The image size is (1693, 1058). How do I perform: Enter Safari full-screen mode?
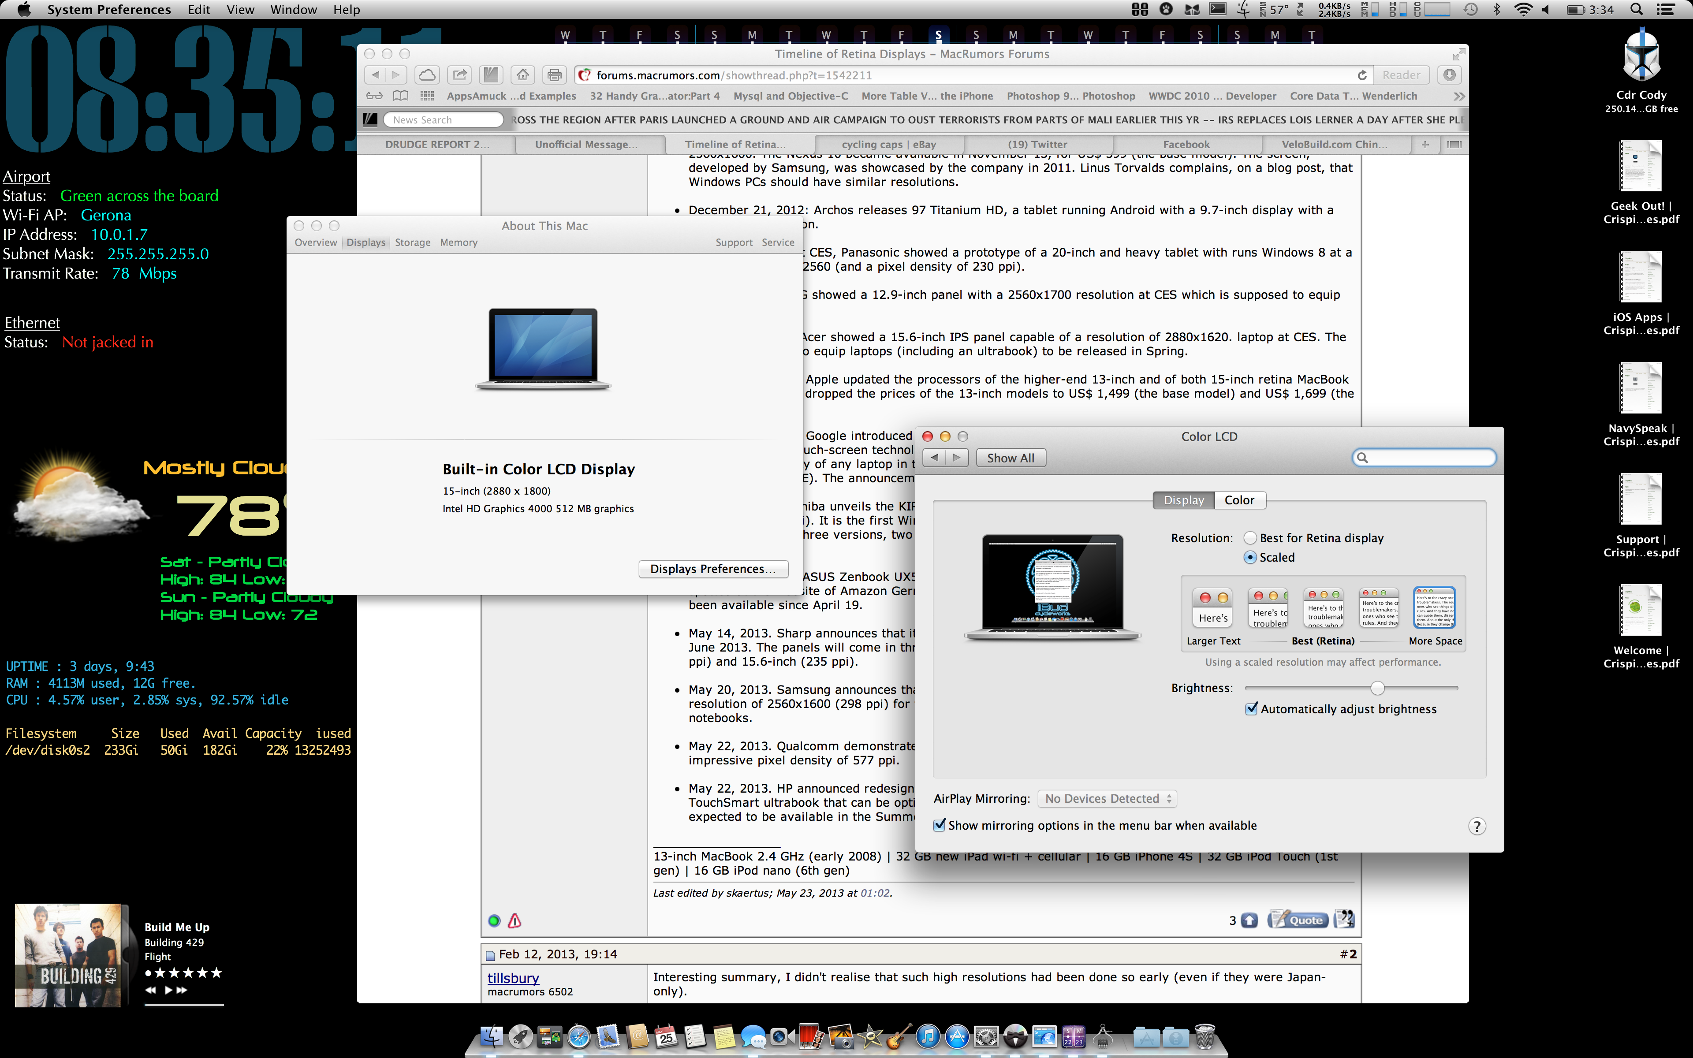coord(1458,54)
